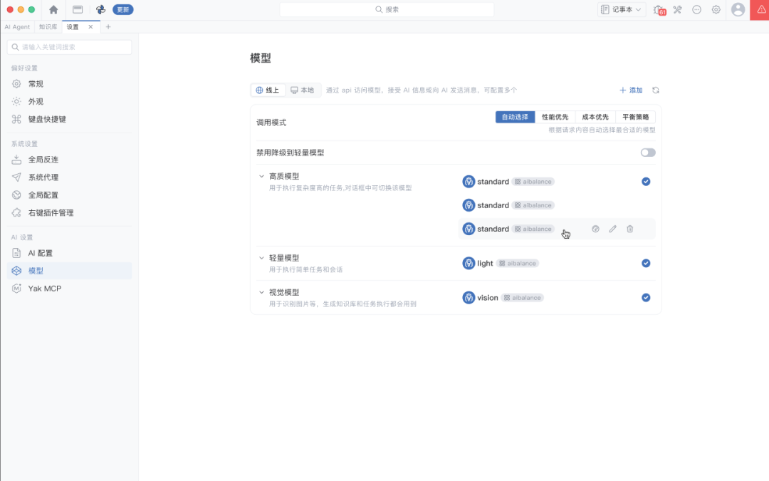Click the 添加 button to add model
Screen dimensions: 769x481
pyautogui.click(x=631, y=90)
